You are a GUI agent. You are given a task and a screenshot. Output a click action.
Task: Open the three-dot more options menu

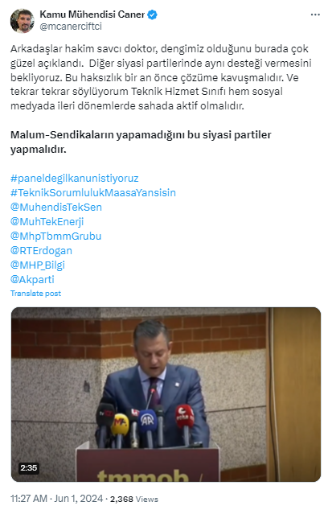click(315, 14)
